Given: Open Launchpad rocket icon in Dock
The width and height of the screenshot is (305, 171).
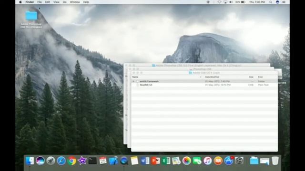Looking at the screenshot, I should (x=51, y=161).
